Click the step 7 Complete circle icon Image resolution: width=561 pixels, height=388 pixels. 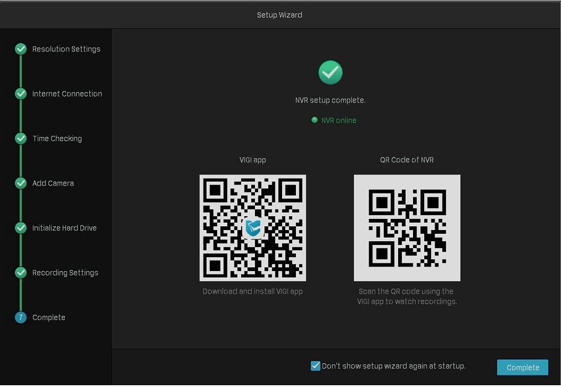(x=21, y=317)
